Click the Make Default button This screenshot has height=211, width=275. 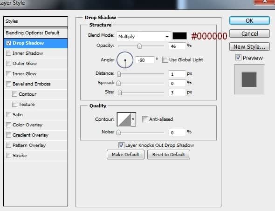click(125, 155)
